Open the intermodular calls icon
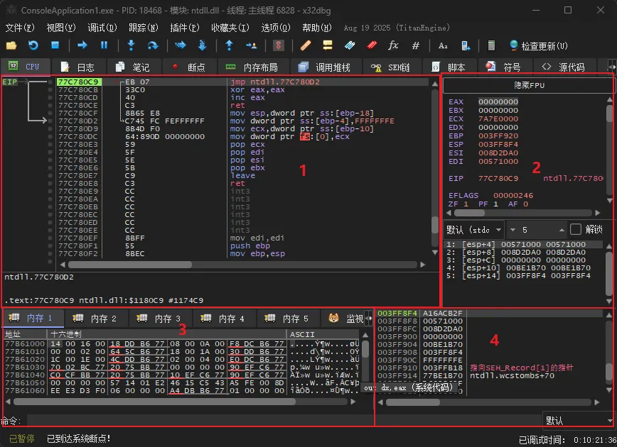The height and width of the screenshot is (447, 617). click(x=466, y=45)
